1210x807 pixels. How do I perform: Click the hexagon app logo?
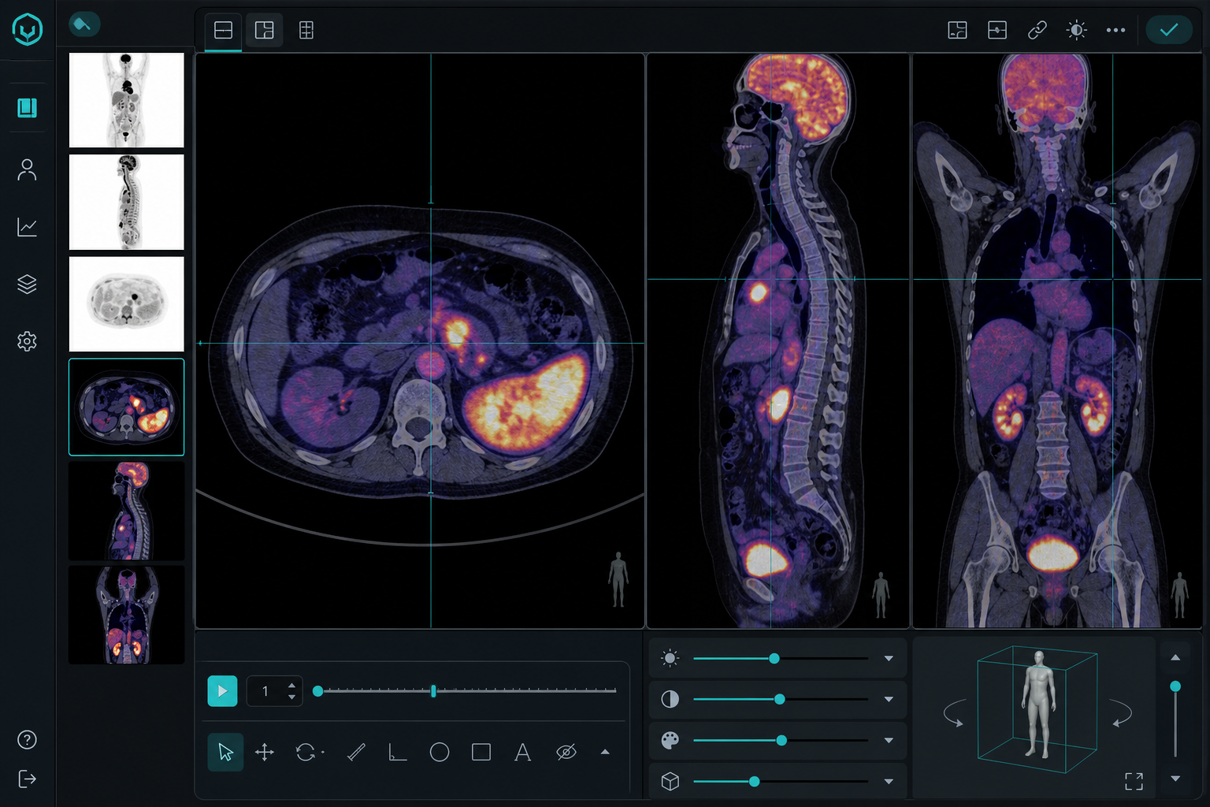28,30
